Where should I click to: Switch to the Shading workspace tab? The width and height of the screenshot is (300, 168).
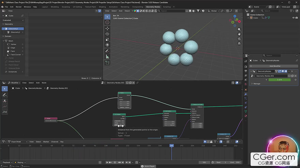102,7
